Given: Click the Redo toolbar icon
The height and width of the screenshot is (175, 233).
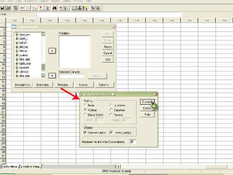Looking at the screenshot, I should click(28, 8).
